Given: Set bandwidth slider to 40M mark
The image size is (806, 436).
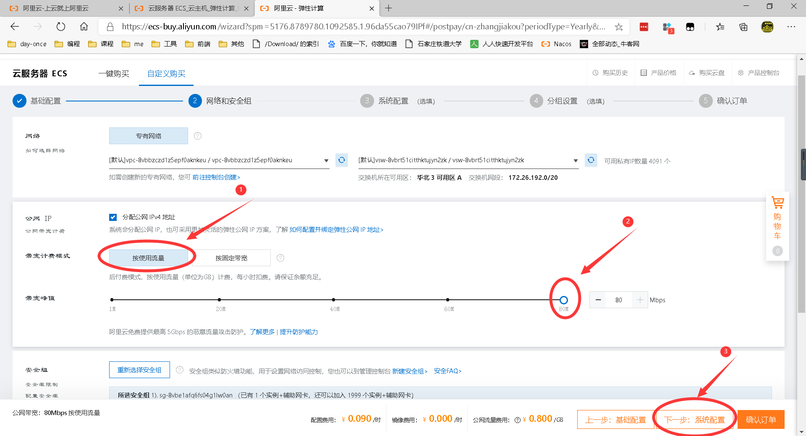Looking at the screenshot, I should point(333,300).
